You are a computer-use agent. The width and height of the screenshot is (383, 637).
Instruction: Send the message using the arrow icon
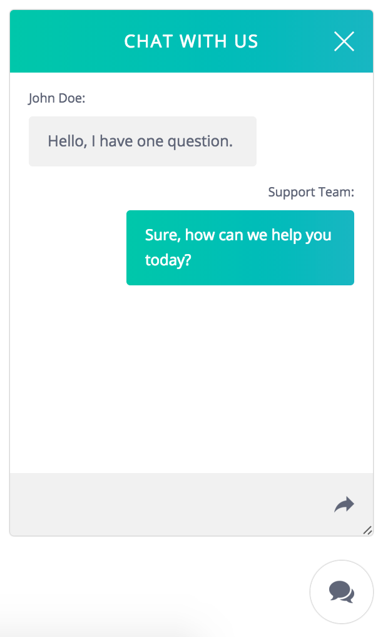coord(344,504)
